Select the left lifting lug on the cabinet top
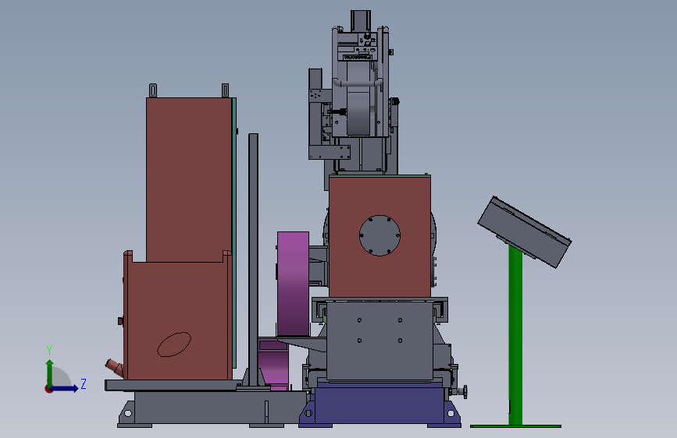 click(153, 90)
